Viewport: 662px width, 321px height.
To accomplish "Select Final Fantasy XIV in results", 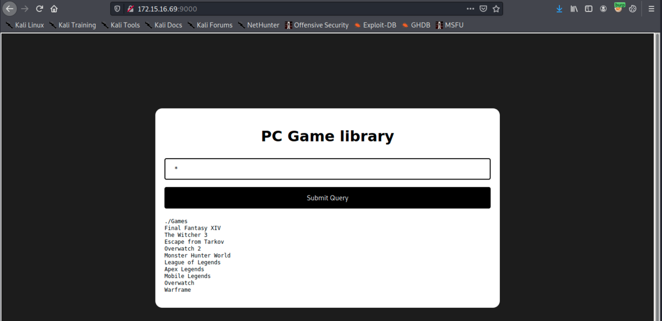I will coord(193,228).
